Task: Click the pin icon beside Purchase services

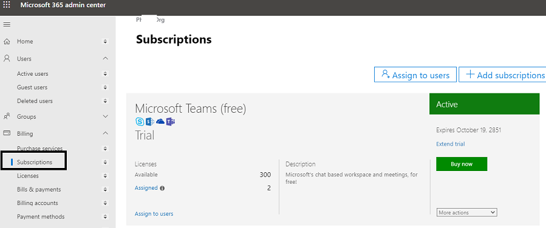Action: 105,149
